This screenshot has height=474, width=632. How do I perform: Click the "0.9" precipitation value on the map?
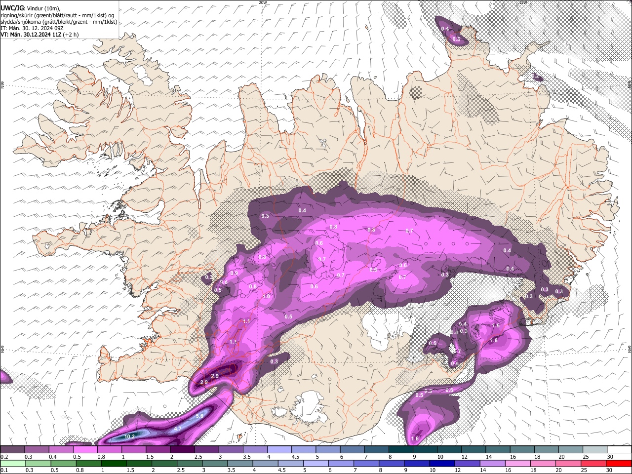click(x=234, y=273)
